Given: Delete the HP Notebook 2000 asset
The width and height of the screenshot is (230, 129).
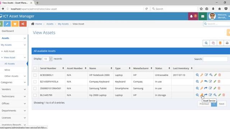Looking at the screenshot, I should (220, 75).
